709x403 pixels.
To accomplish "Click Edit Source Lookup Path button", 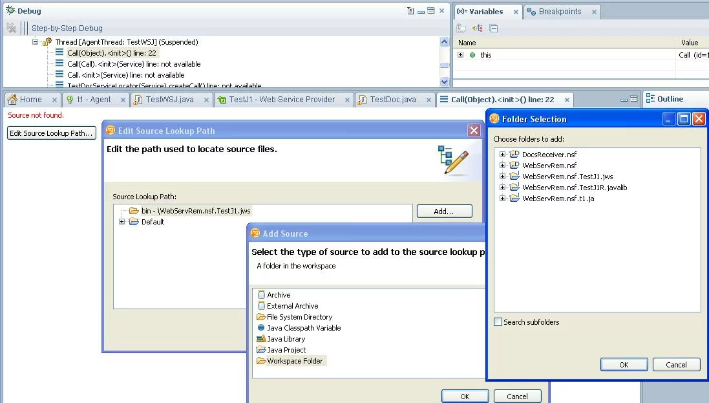I will pyautogui.click(x=51, y=133).
